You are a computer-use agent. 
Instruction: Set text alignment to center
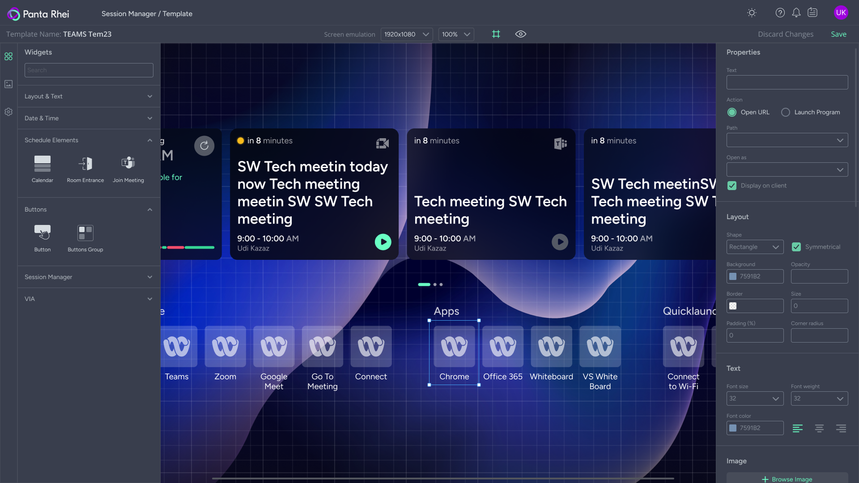(819, 428)
